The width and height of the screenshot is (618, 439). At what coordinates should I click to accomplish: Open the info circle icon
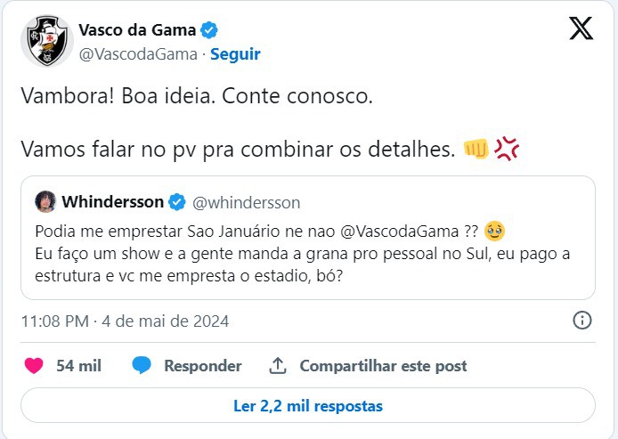pos(582,320)
